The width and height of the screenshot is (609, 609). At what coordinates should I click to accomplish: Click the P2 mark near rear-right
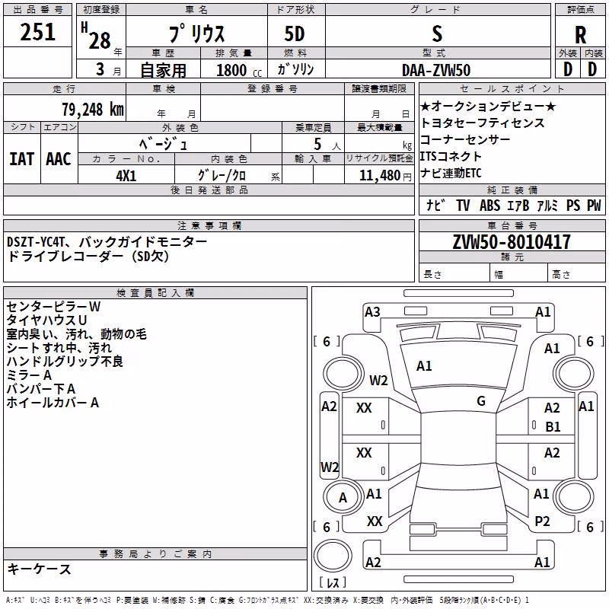tap(542, 521)
